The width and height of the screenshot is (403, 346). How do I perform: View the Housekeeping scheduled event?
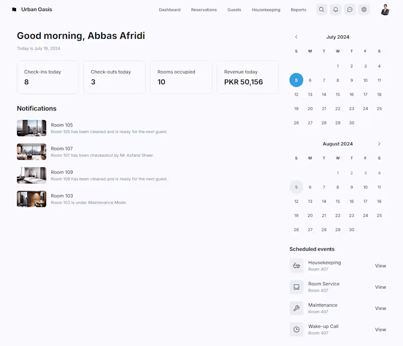380,266
